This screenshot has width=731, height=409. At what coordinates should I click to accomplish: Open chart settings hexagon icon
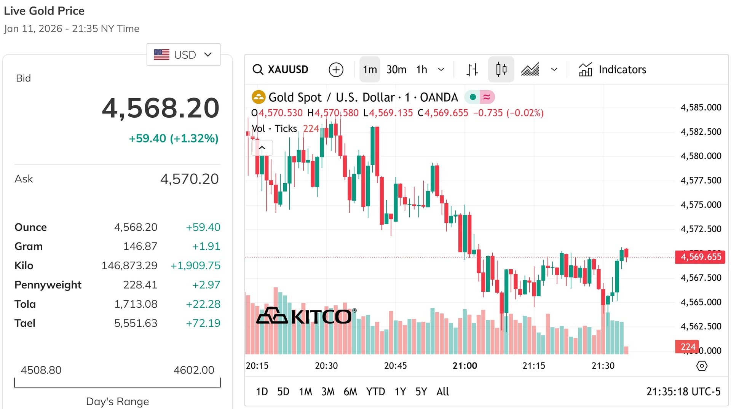(x=702, y=366)
